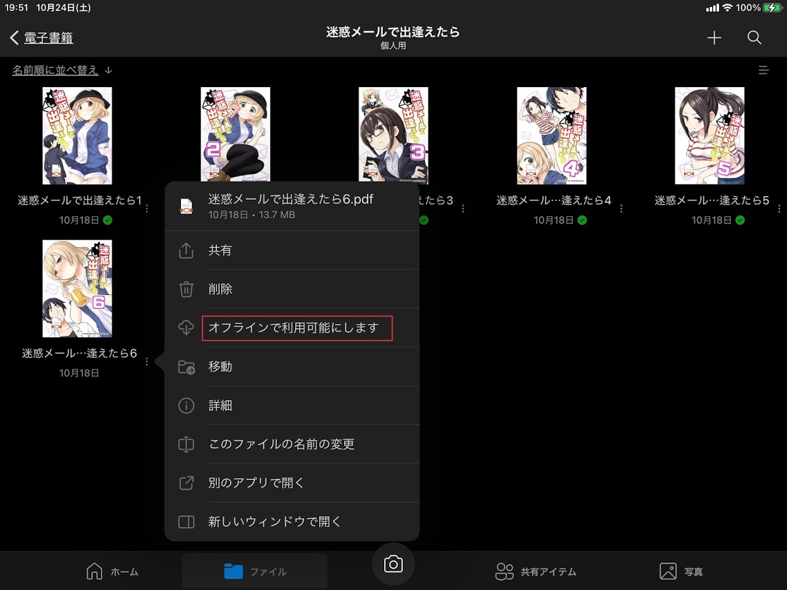This screenshot has height=590, width=787.
Task: Tap the 19:51 clock in status bar
Action: pos(16,8)
